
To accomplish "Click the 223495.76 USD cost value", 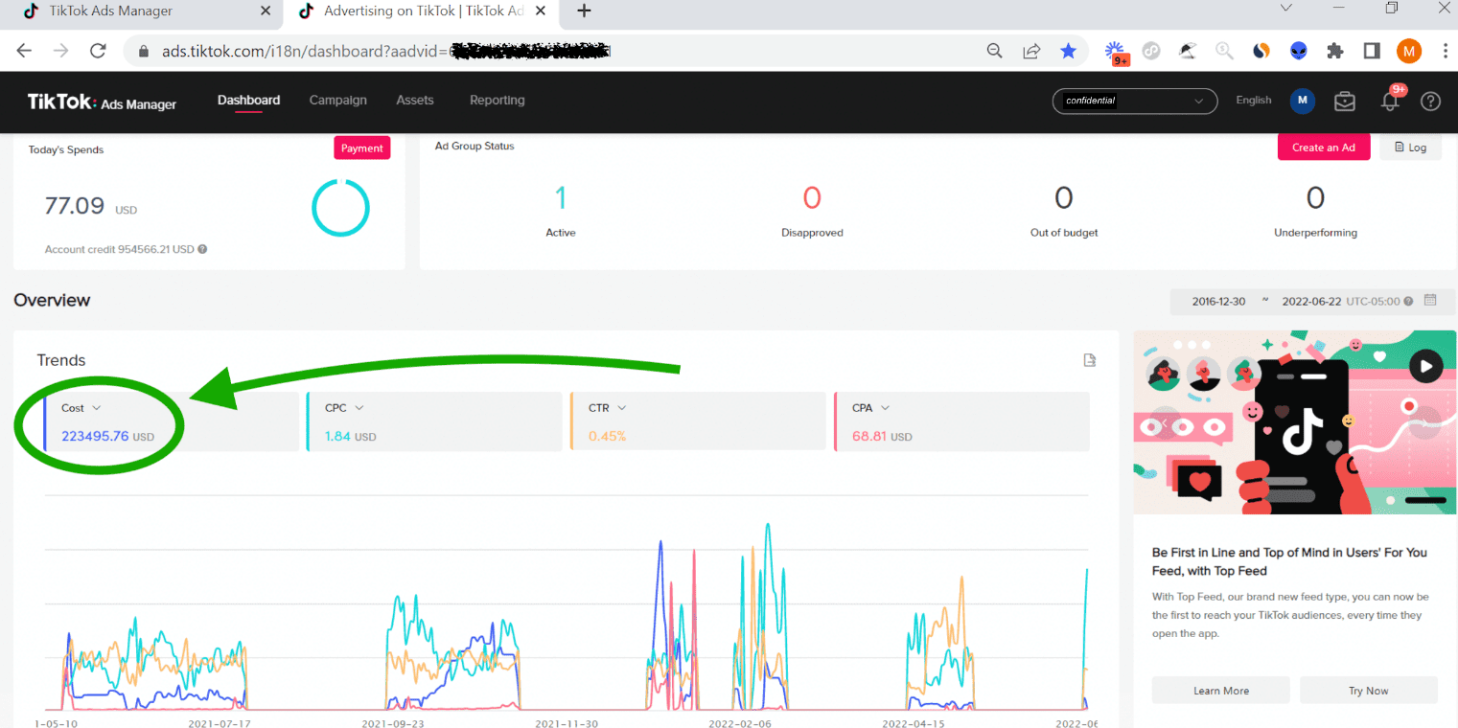I will 107,436.
